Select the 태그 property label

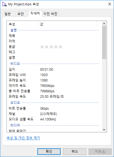pyautogui.click(x=12, y=52)
